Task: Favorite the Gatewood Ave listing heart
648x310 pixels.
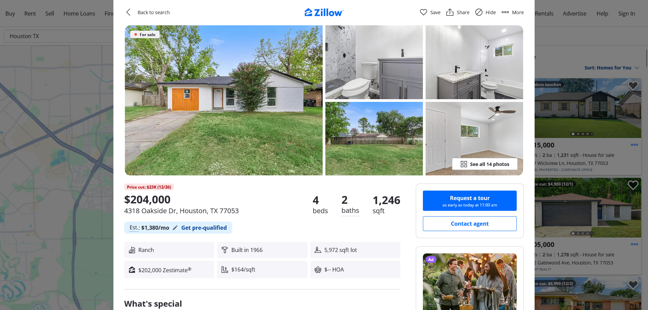Action: coord(633,185)
